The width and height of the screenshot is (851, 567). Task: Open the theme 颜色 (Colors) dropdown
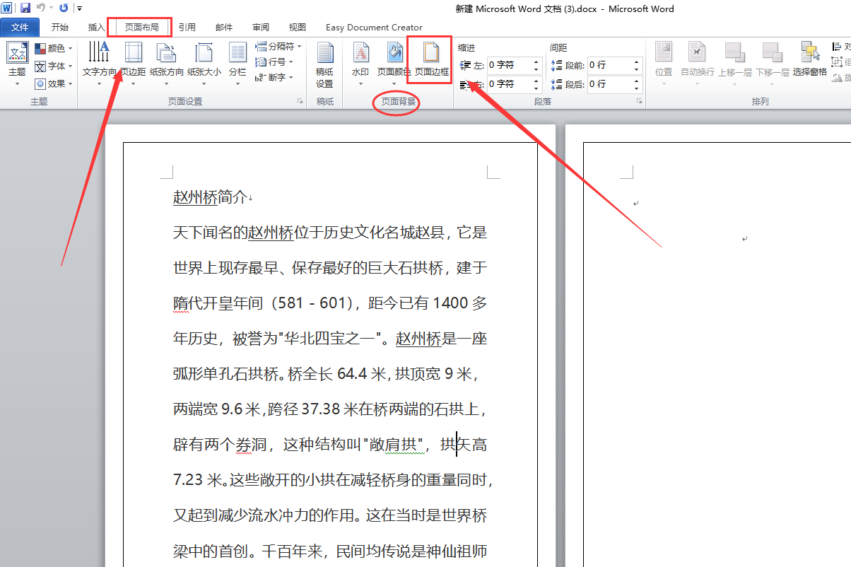pyautogui.click(x=54, y=48)
